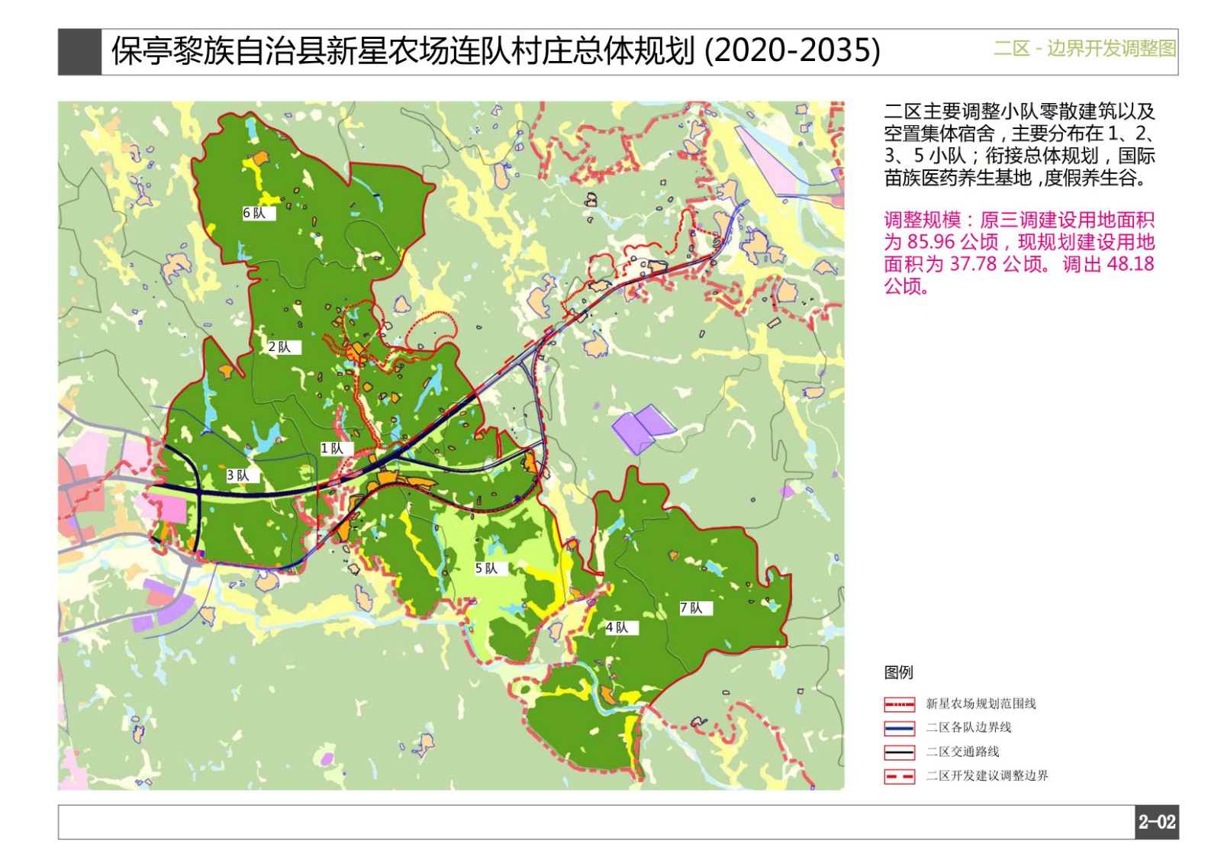Click the legend text 二区交通路线
The height and width of the screenshot is (863, 1221).
pyautogui.click(x=962, y=752)
